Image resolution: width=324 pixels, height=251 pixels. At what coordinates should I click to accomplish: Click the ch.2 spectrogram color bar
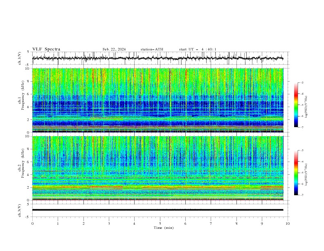tap(296, 173)
